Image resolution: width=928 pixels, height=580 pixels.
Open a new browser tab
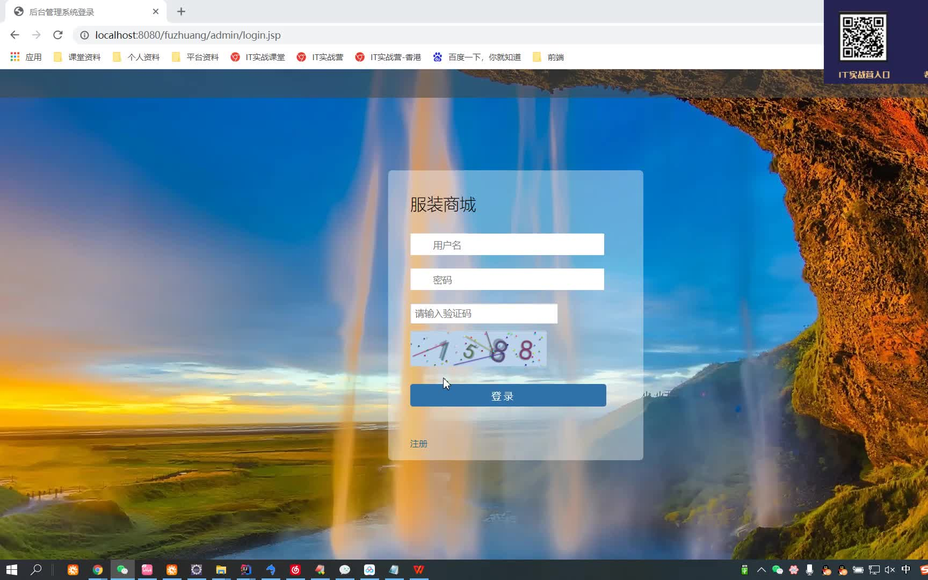pos(181,11)
